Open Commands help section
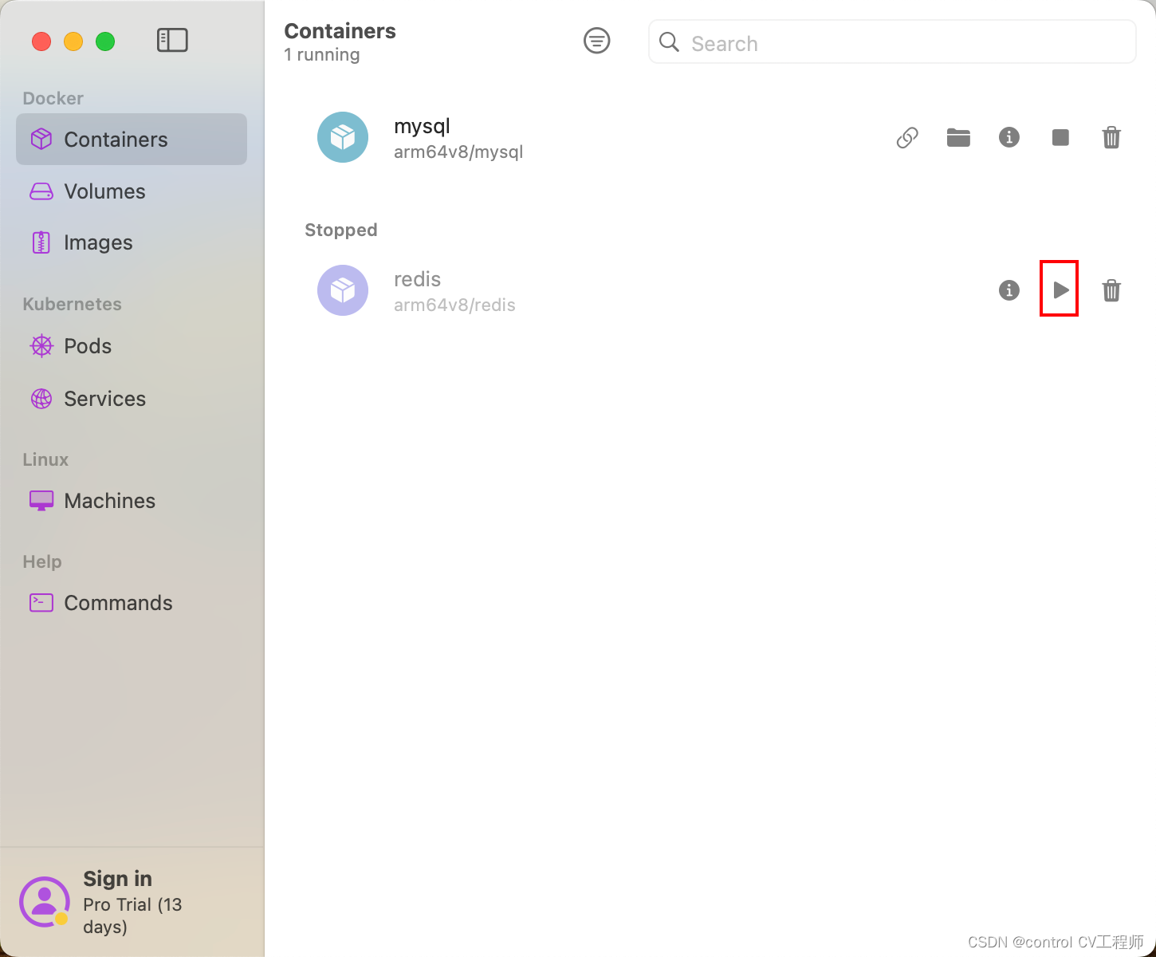The width and height of the screenshot is (1156, 957). point(132,603)
